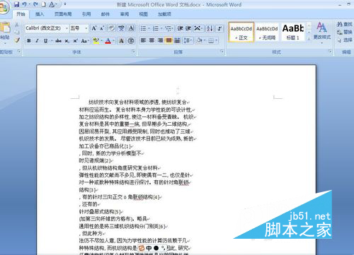Switch to the 页面布局 tab
The height and width of the screenshot is (255, 354).
[x=63, y=14]
